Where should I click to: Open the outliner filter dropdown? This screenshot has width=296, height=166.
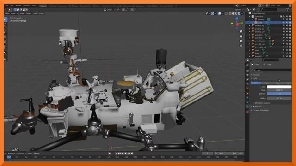pyautogui.click(x=288, y=9)
